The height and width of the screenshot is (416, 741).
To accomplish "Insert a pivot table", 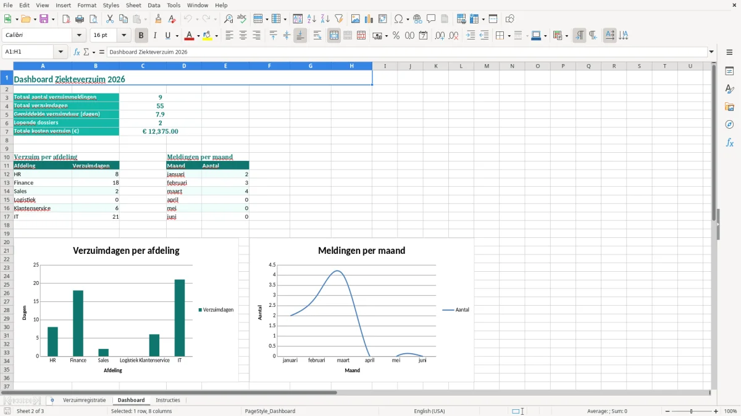I will tap(383, 19).
